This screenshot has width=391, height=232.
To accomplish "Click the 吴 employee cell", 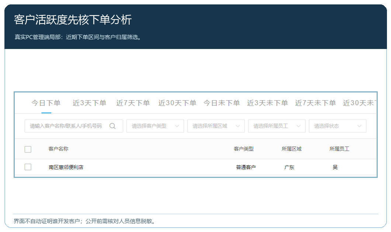I will (335, 167).
